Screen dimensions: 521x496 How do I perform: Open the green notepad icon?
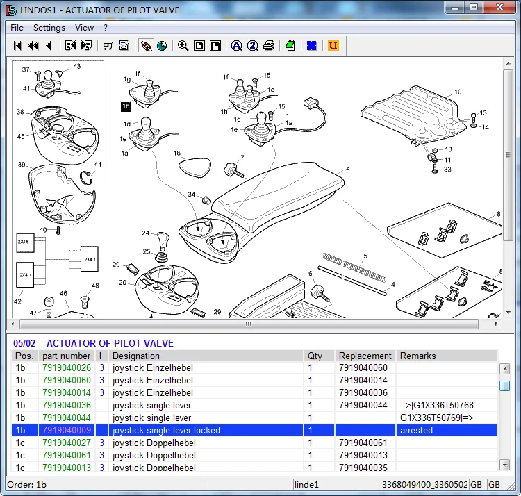point(290,46)
